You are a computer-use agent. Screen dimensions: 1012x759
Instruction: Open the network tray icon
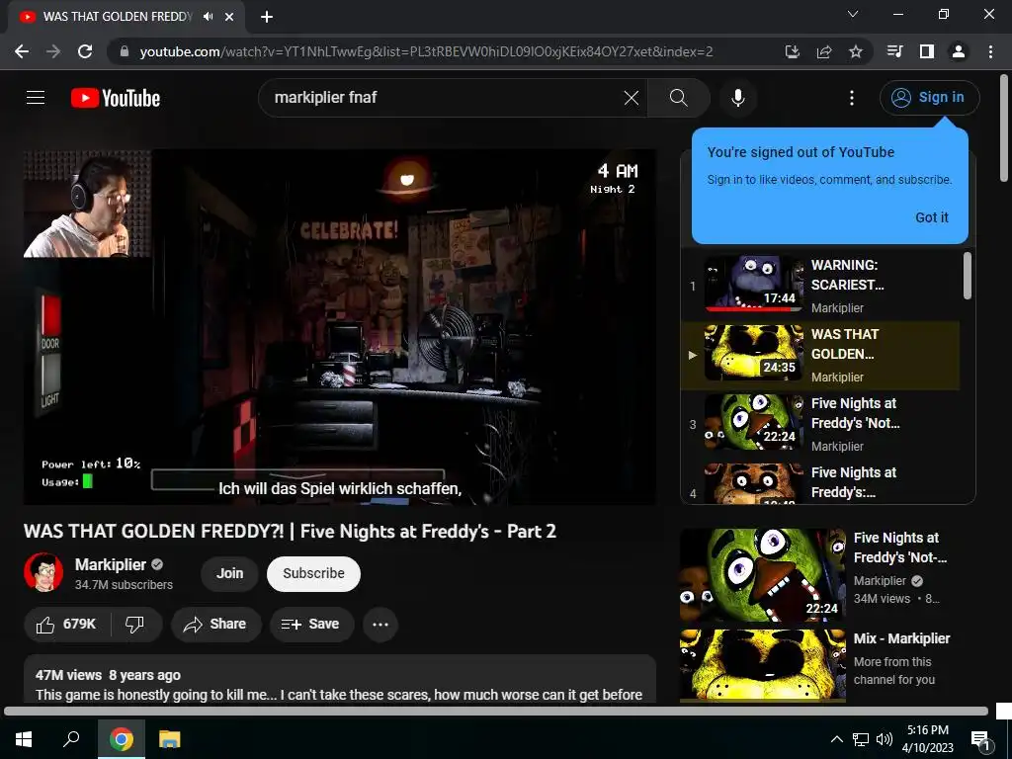pyautogui.click(x=861, y=739)
